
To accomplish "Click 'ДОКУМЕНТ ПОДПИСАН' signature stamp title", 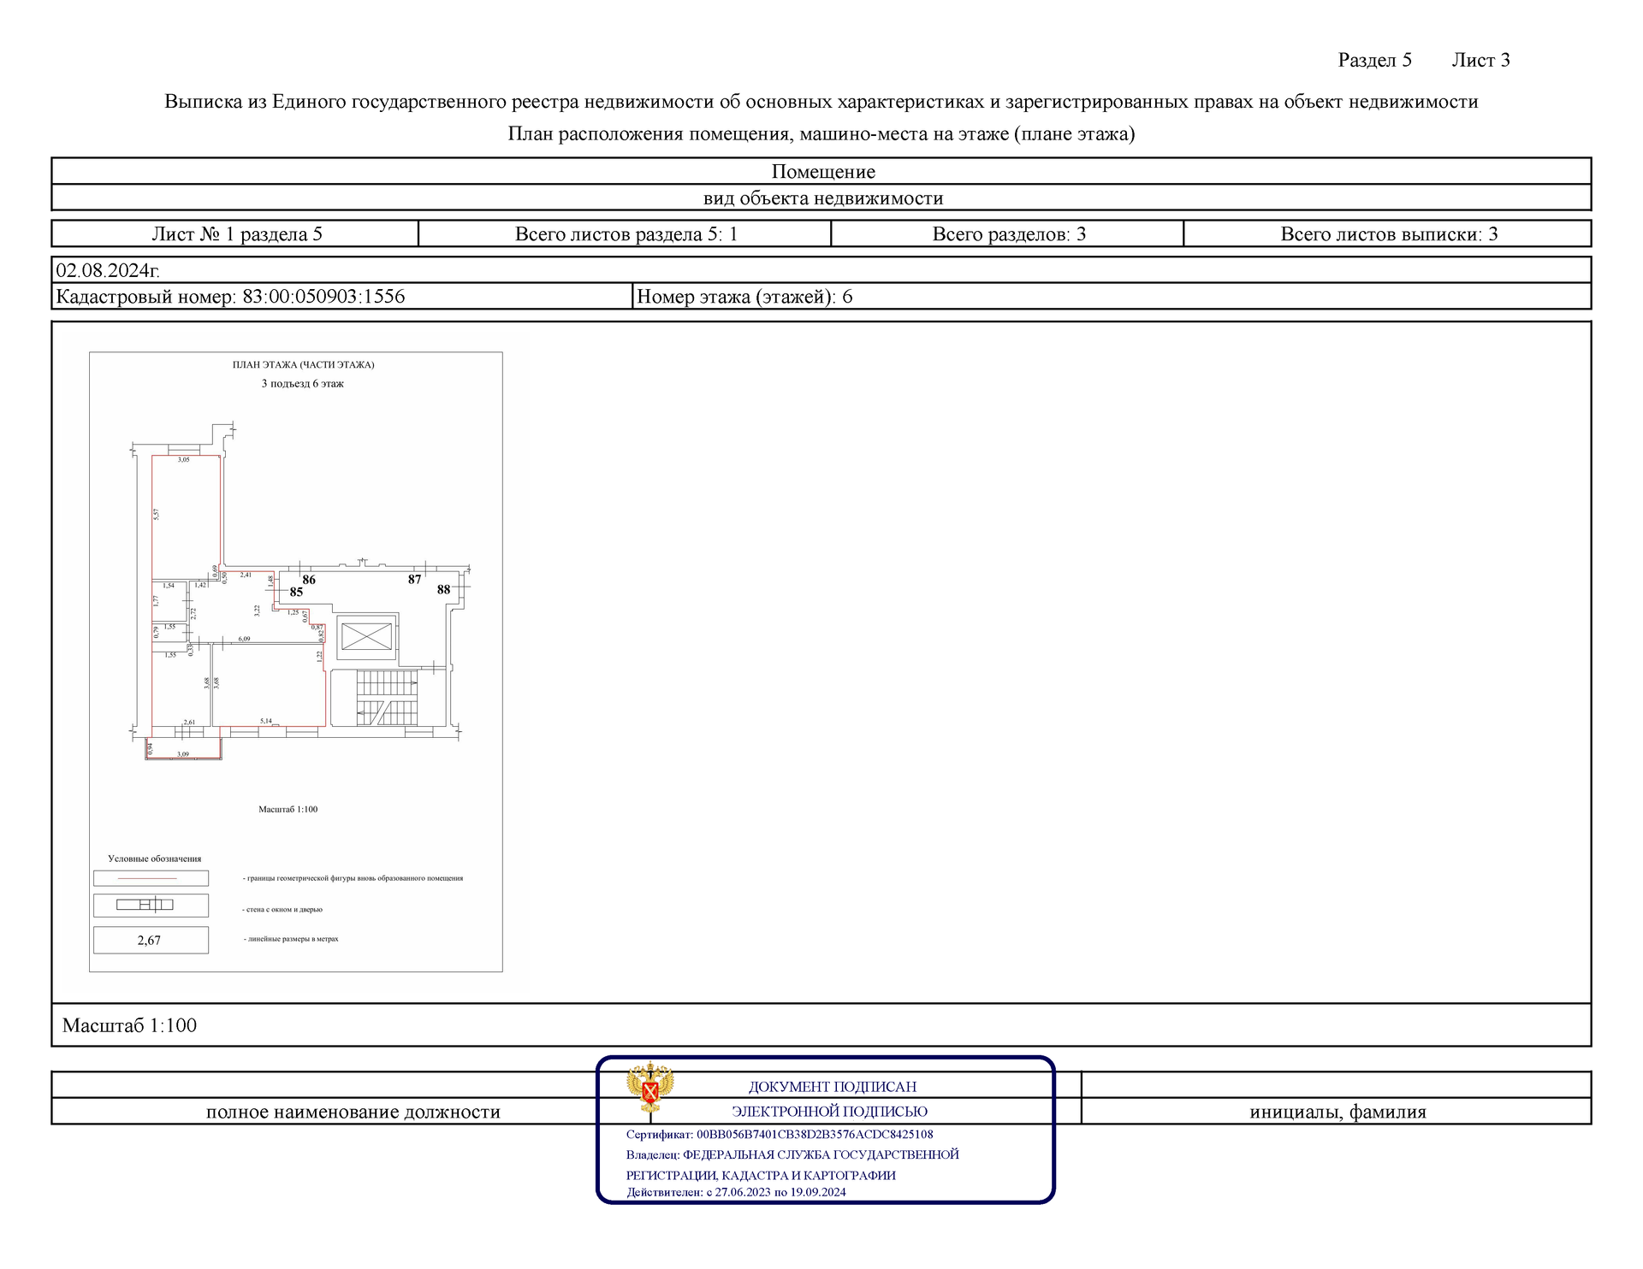I will pos(832,1087).
